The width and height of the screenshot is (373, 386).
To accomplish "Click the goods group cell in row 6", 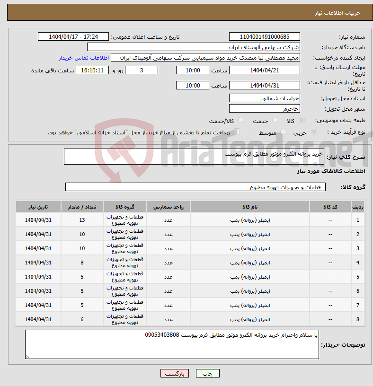I will coord(125,291).
